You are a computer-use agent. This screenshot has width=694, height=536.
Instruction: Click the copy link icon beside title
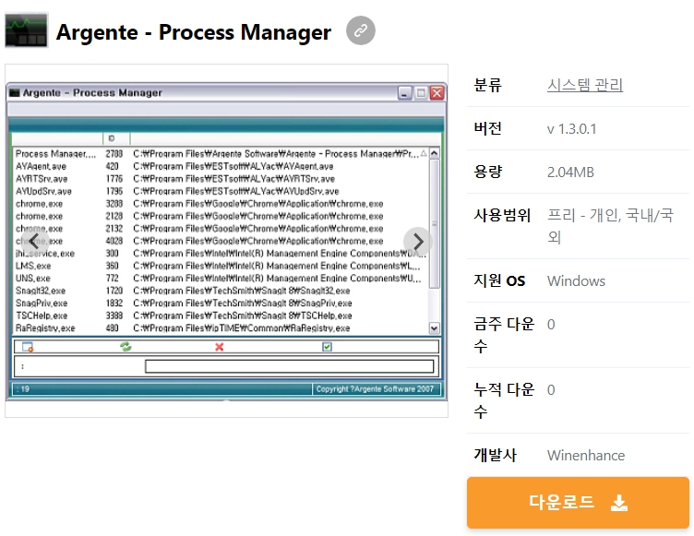360,30
